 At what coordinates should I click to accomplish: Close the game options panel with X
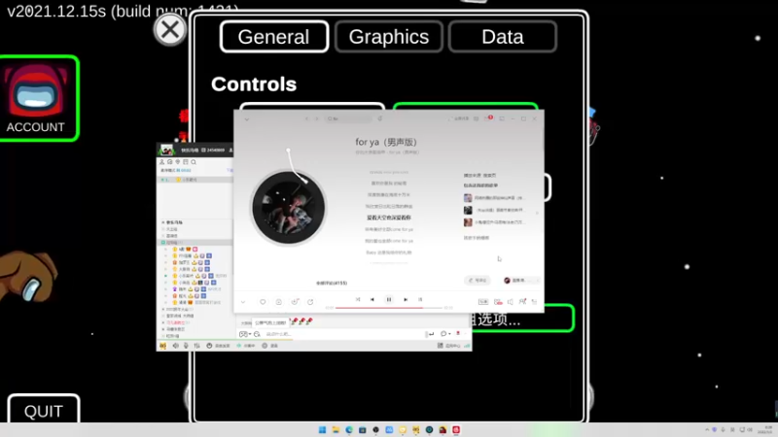coord(170,30)
